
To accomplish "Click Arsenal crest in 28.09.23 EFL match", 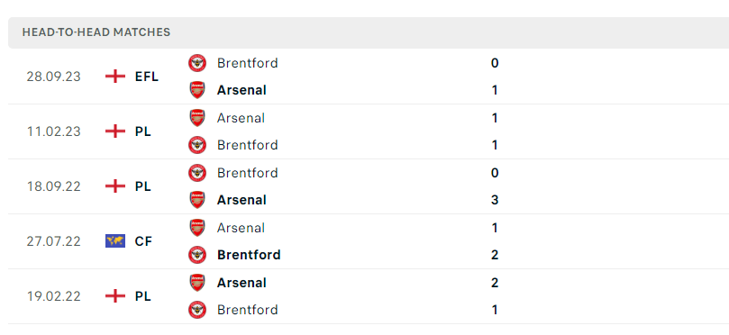I will [197, 90].
